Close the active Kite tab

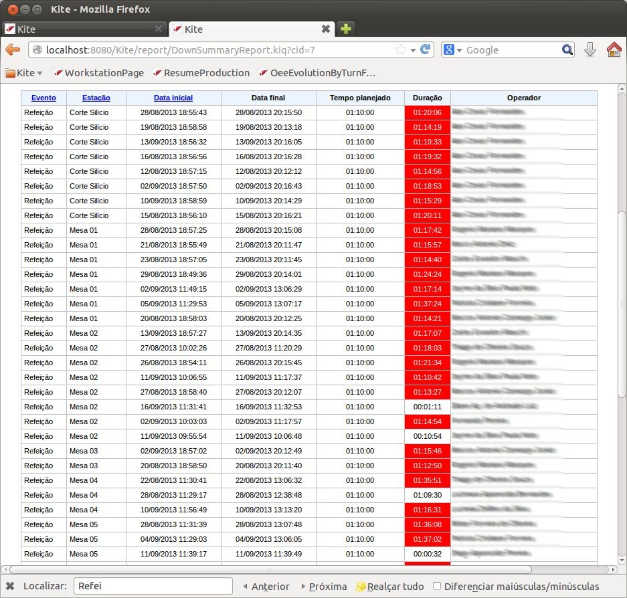(x=326, y=29)
